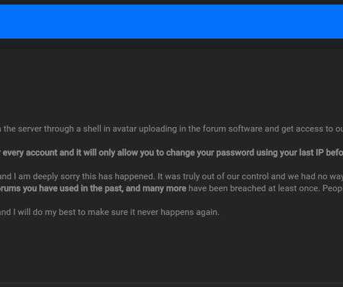The image size is (343, 287).
Task: Click the bold text "every account"
Action: (31, 152)
